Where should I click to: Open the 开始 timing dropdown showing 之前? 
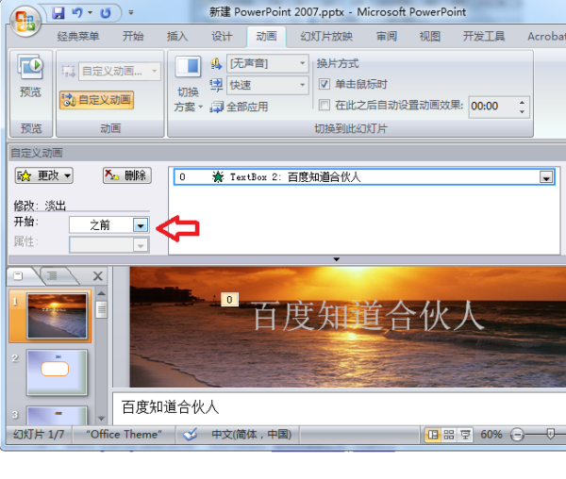pos(141,225)
